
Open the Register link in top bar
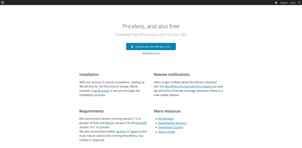click(284, 3)
